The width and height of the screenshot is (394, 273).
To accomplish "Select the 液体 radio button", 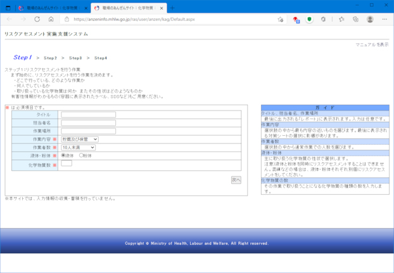I will [x=63, y=156].
